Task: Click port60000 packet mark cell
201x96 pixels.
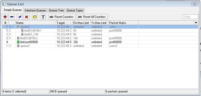Action: tap(124, 42)
